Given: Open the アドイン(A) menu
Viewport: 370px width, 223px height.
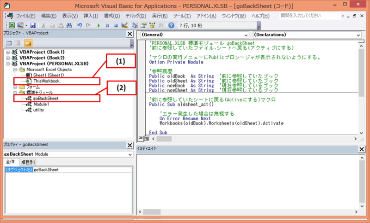Looking at the screenshot, I should [x=206, y=16].
